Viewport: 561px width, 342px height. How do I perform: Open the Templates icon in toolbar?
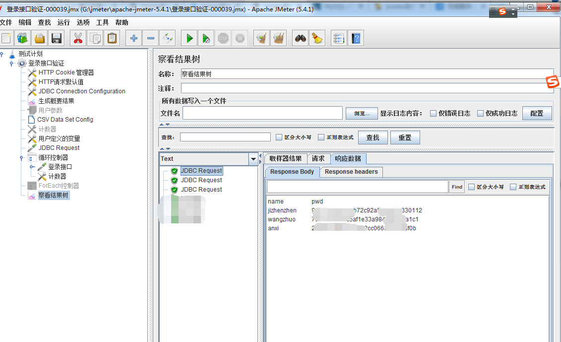click(x=22, y=38)
